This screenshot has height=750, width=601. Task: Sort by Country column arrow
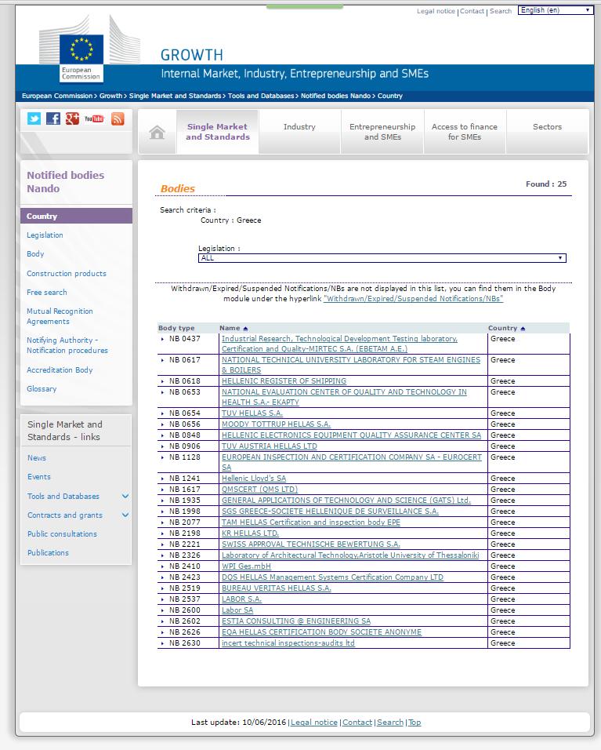click(x=523, y=329)
